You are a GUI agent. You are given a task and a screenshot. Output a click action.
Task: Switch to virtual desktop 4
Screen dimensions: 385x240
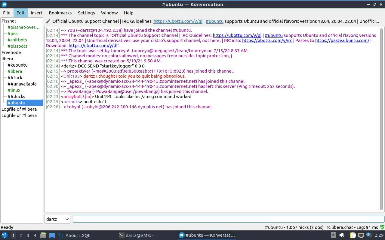pos(35,235)
